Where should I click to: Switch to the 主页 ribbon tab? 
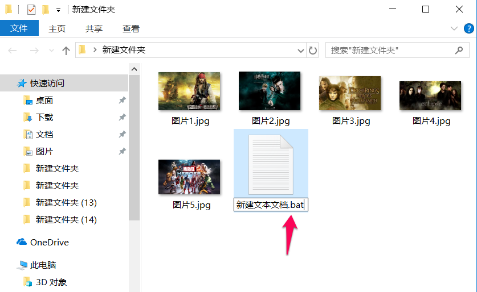pos(57,28)
